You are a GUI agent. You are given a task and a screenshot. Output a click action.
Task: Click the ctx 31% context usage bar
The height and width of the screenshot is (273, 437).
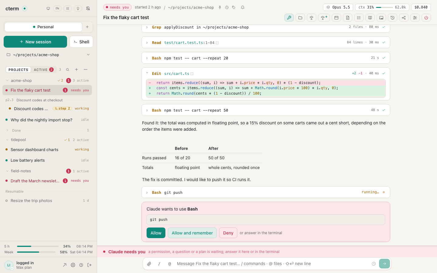coord(382,7)
